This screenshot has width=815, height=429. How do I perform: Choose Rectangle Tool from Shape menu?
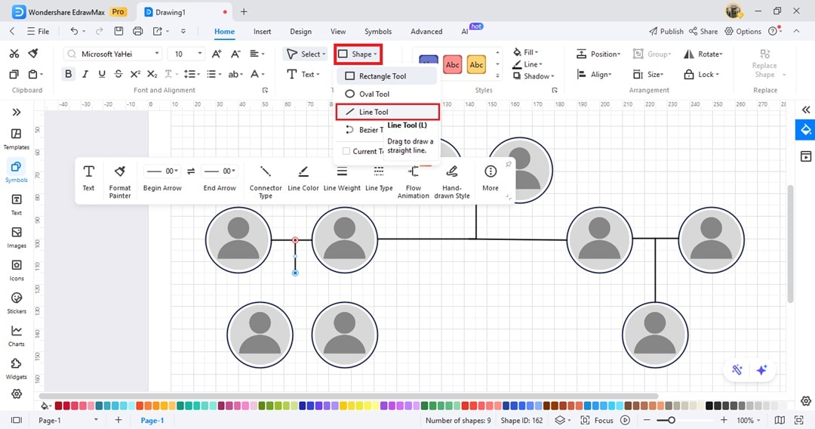click(x=386, y=76)
